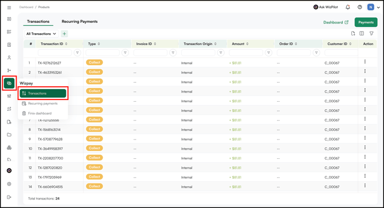The image size is (384, 208).
Task: Click the filter icon under Transaction ID
Action: (x=77, y=53)
